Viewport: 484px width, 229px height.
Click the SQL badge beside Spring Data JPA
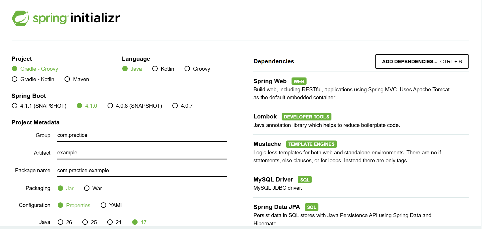click(x=311, y=207)
